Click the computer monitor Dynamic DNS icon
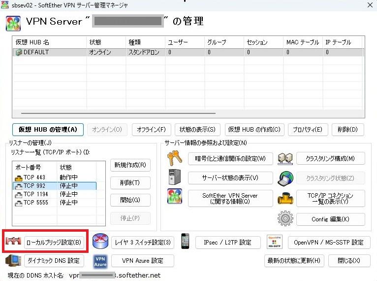Screen dimensions: 377x281 13,260
